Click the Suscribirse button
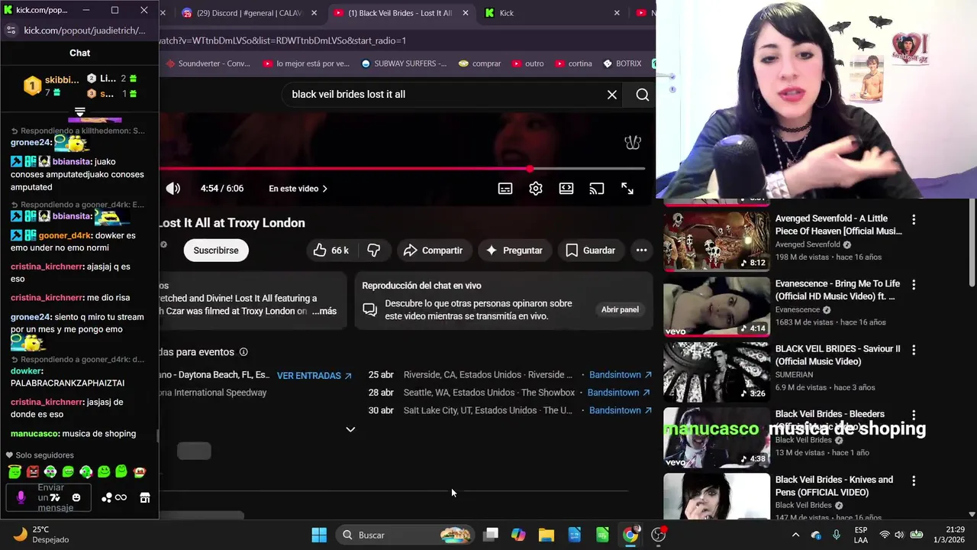 click(216, 251)
